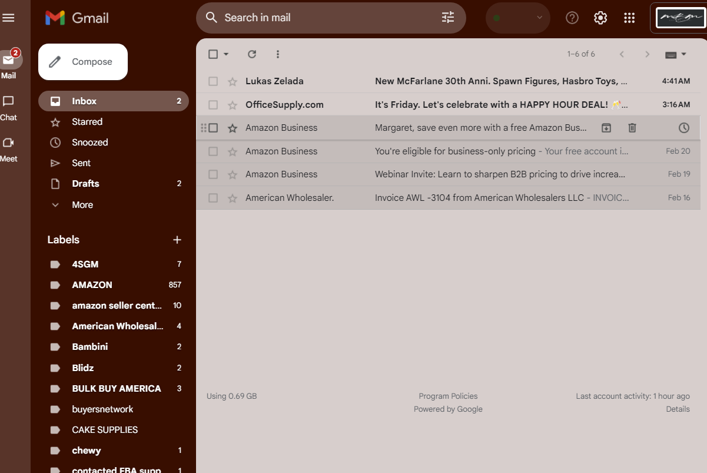Star the American Wholesaler email
This screenshot has width=707, height=473.
click(233, 198)
